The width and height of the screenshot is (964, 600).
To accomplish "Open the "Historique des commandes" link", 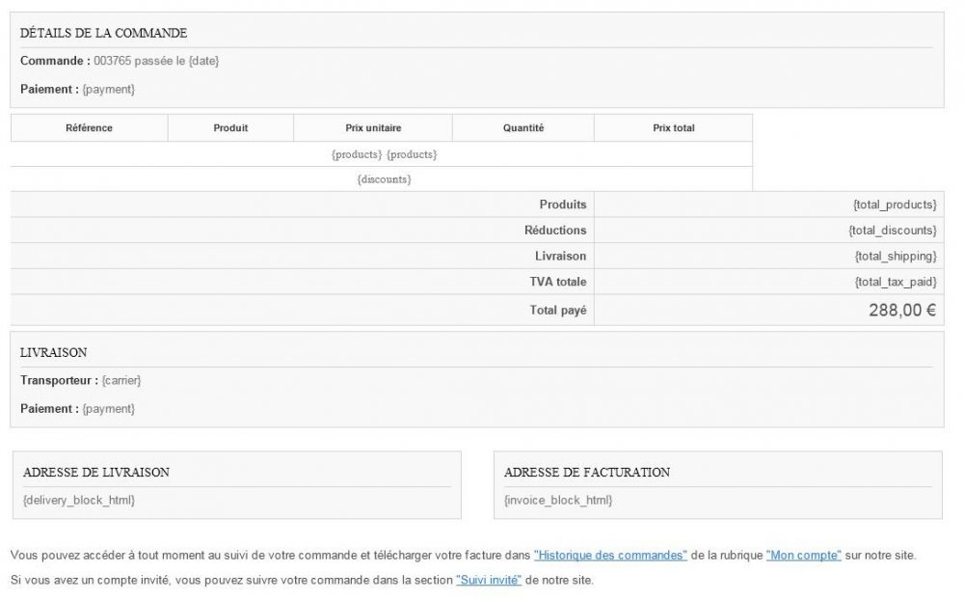I will (x=610, y=555).
